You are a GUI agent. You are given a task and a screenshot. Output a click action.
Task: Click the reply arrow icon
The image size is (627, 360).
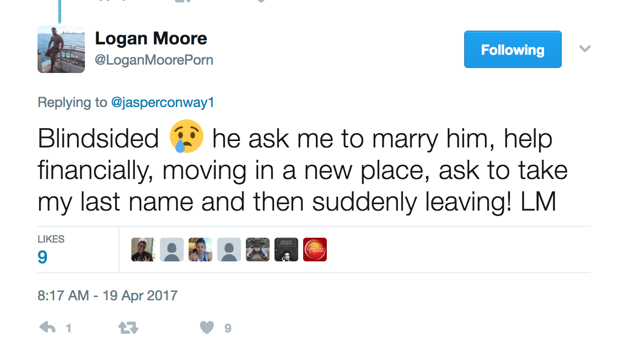[47, 327]
